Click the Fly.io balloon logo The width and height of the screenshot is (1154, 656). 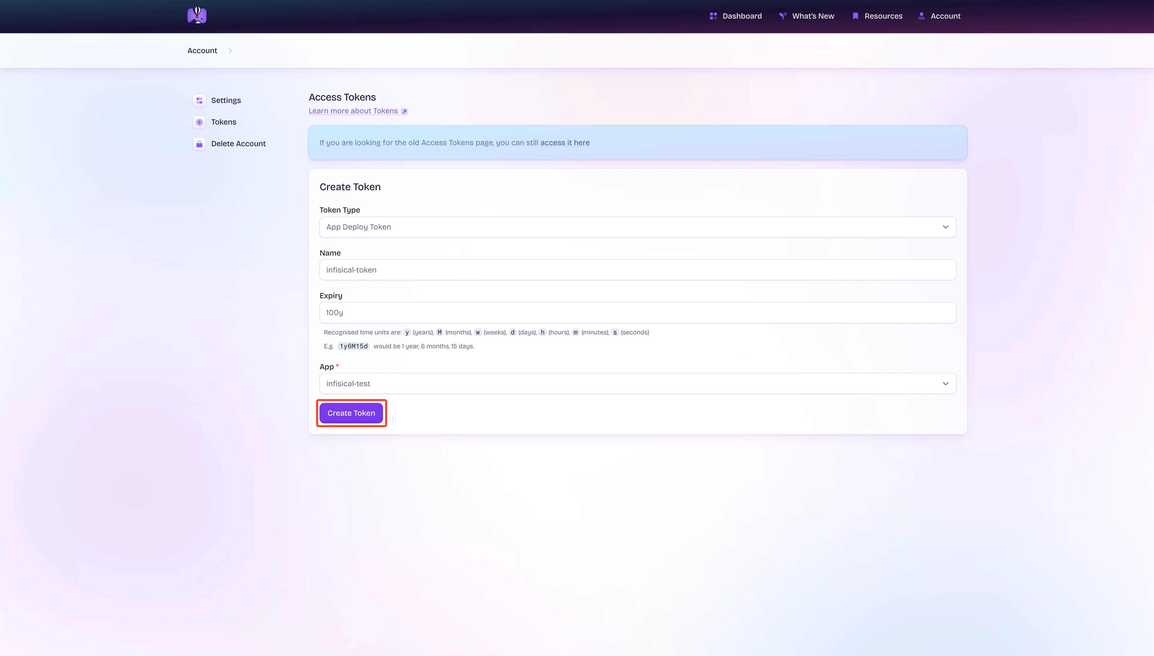pyautogui.click(x=197, y=15)
